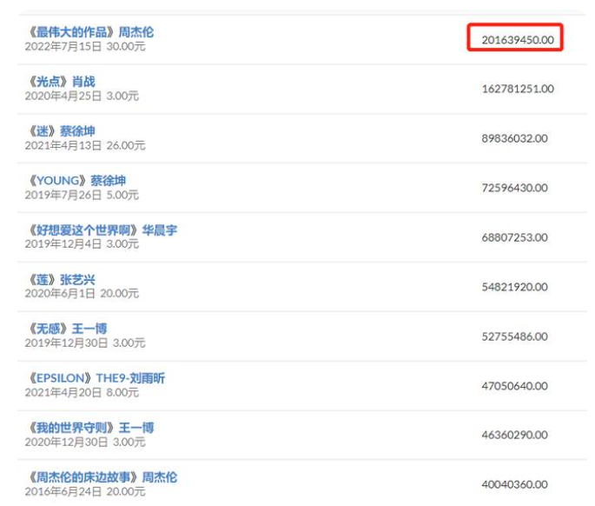
Task: Click the date line 2020年6月1日 20.00元
Action: coord(82,293)
